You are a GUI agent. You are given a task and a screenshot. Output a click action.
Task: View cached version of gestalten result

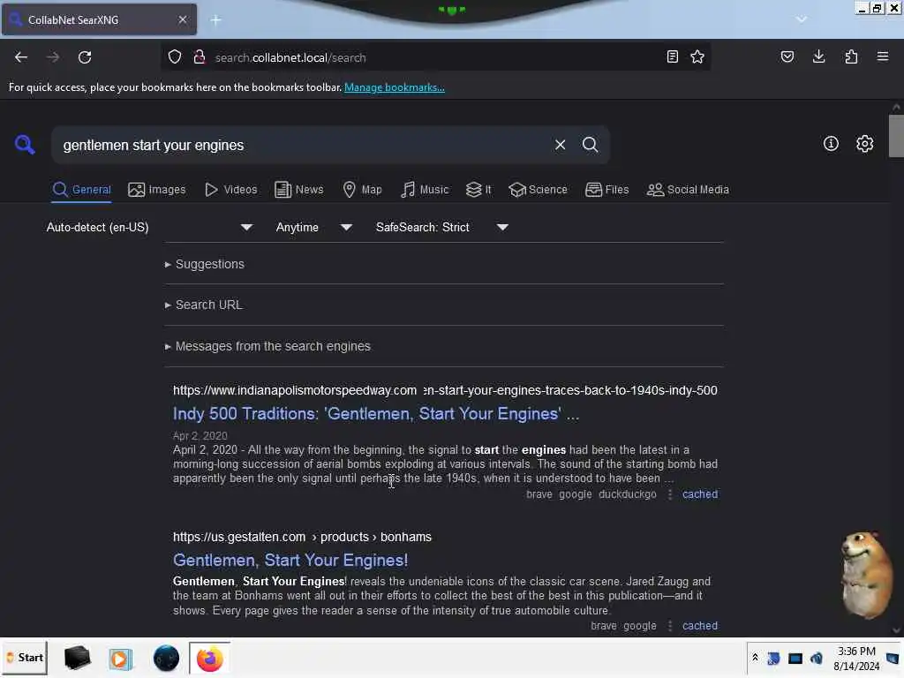coord(700,626)
